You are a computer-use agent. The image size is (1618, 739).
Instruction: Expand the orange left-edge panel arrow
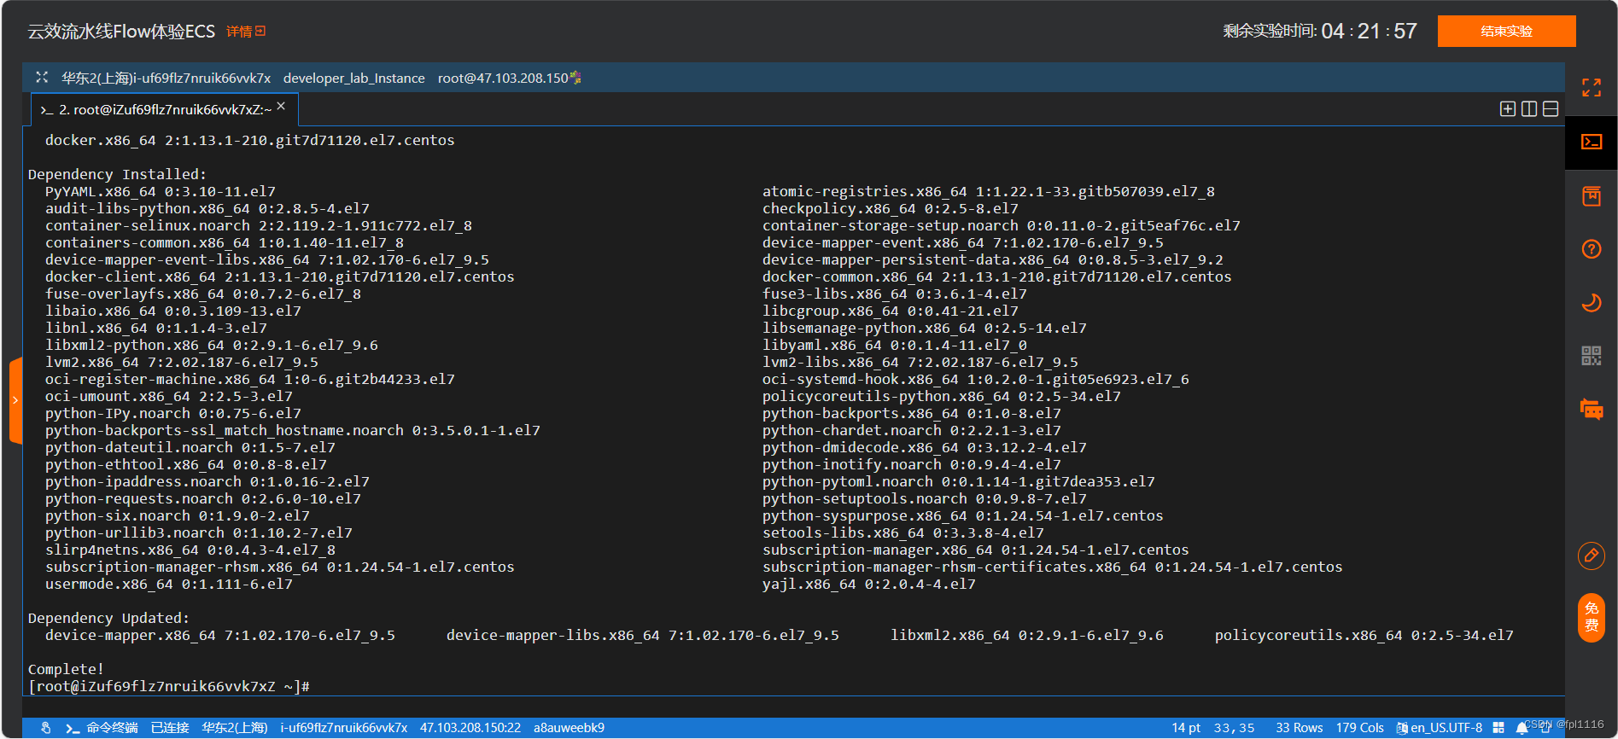click(15, 400)
